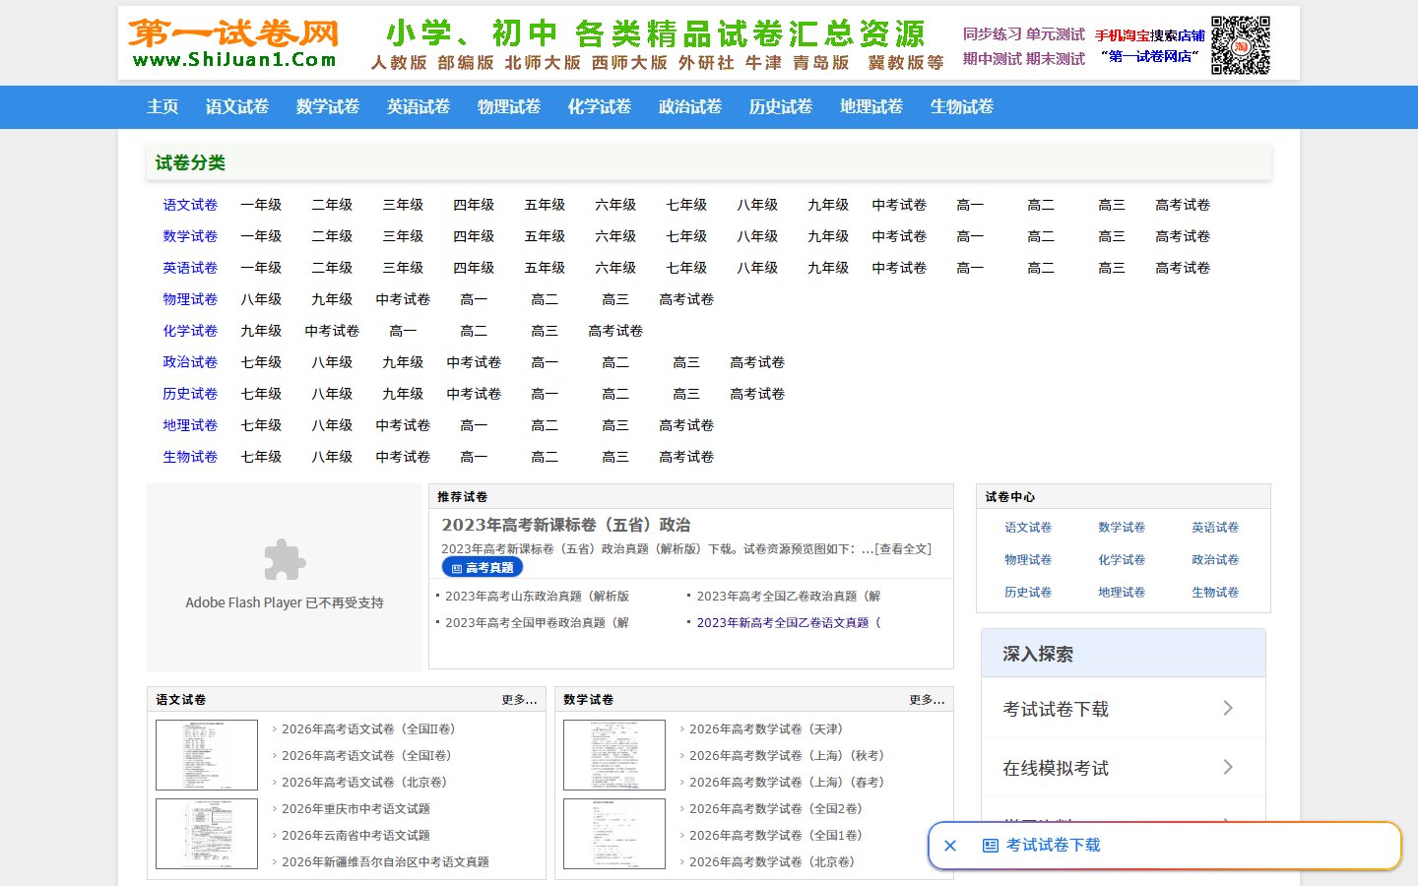Open the [查看全文] link in 推荐试卷
Image resolution: width=1418 pixels, height=886 pixels.
coord(904,549)
